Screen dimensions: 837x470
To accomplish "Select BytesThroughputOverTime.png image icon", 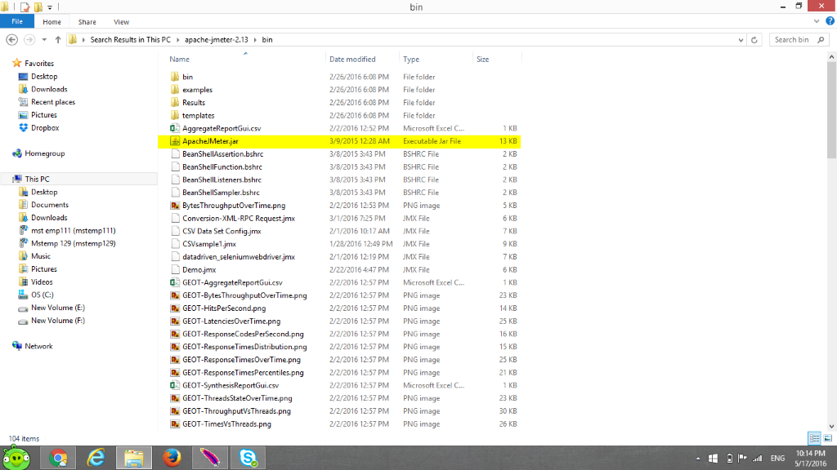I will pyautogui.click(x=175, y=205).
